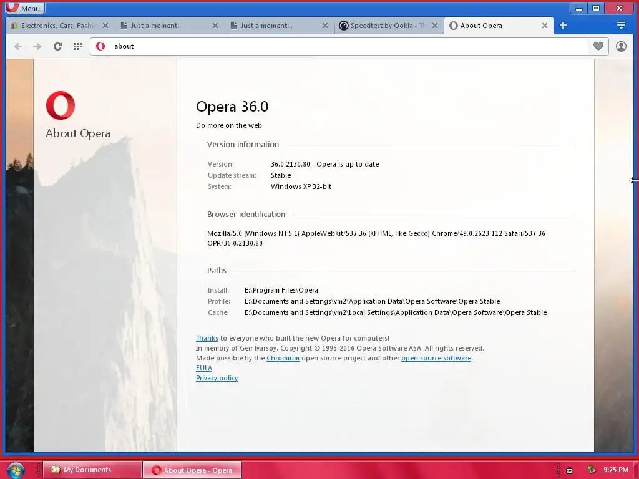Close the Speedtest by Ookla tab
Image resolution: width=639 pixels, height=479 pixels.
tap(435, 26)
